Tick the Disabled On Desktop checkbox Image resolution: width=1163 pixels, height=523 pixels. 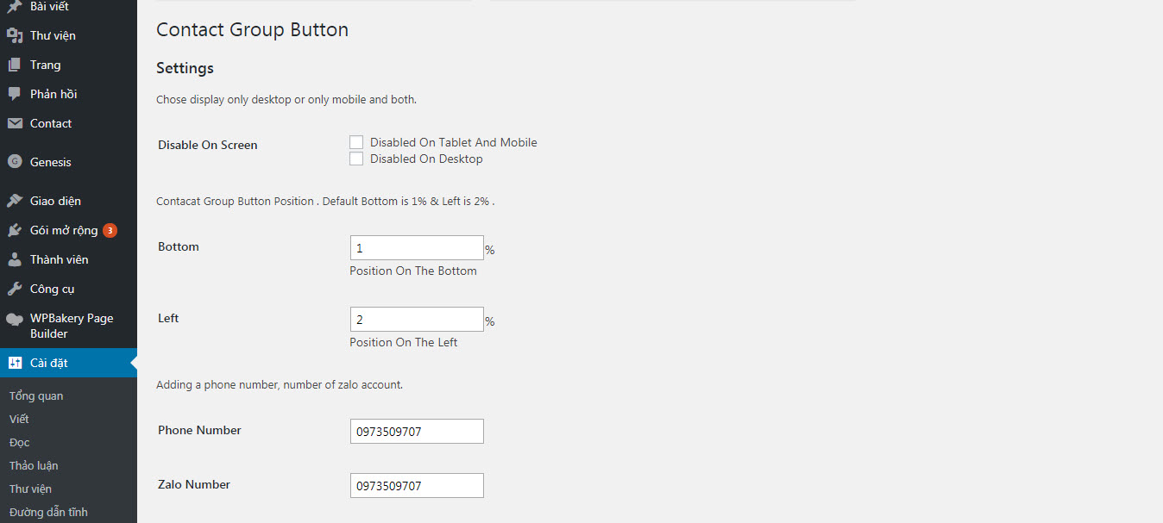(356, 159)
